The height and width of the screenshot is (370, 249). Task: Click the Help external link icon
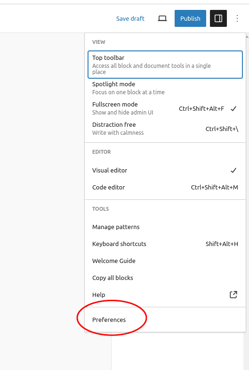(x=233, y=295)
